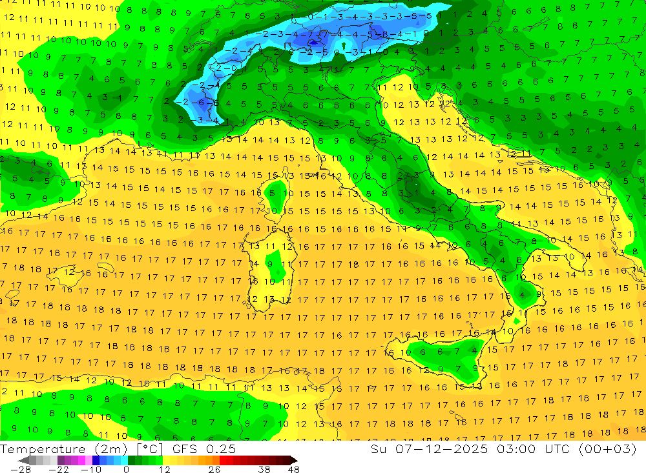Select the darkest green legend swatch
The width and height of the screenshot is (646, 473).
click(x=131, y=461)
